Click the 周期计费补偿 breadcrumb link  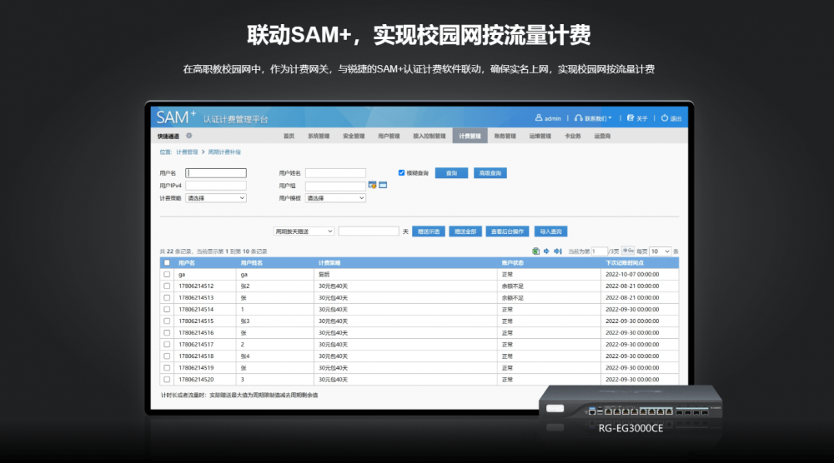click(x=224, y=152)
